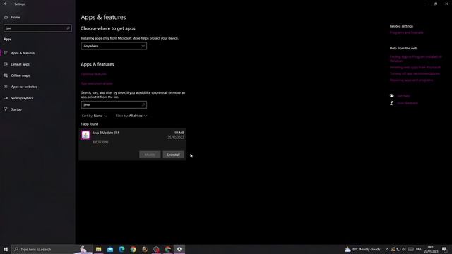452x254 pixels.
Task: Open Installing web apps from Microsoft link
Action: [415, 68]
